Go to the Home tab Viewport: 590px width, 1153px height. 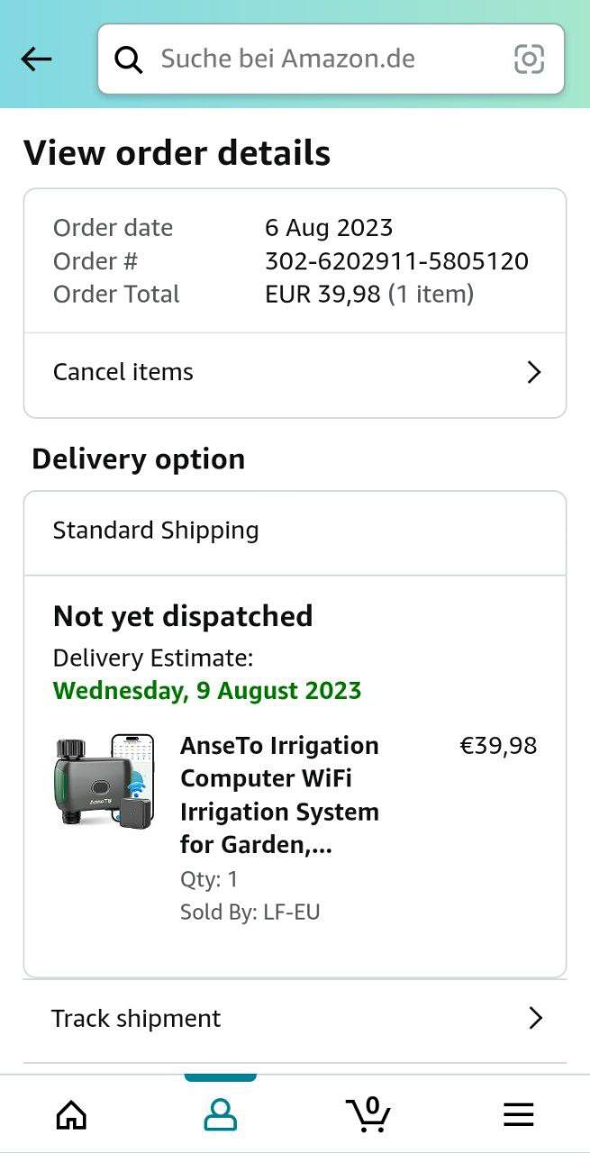point(71,1114)
